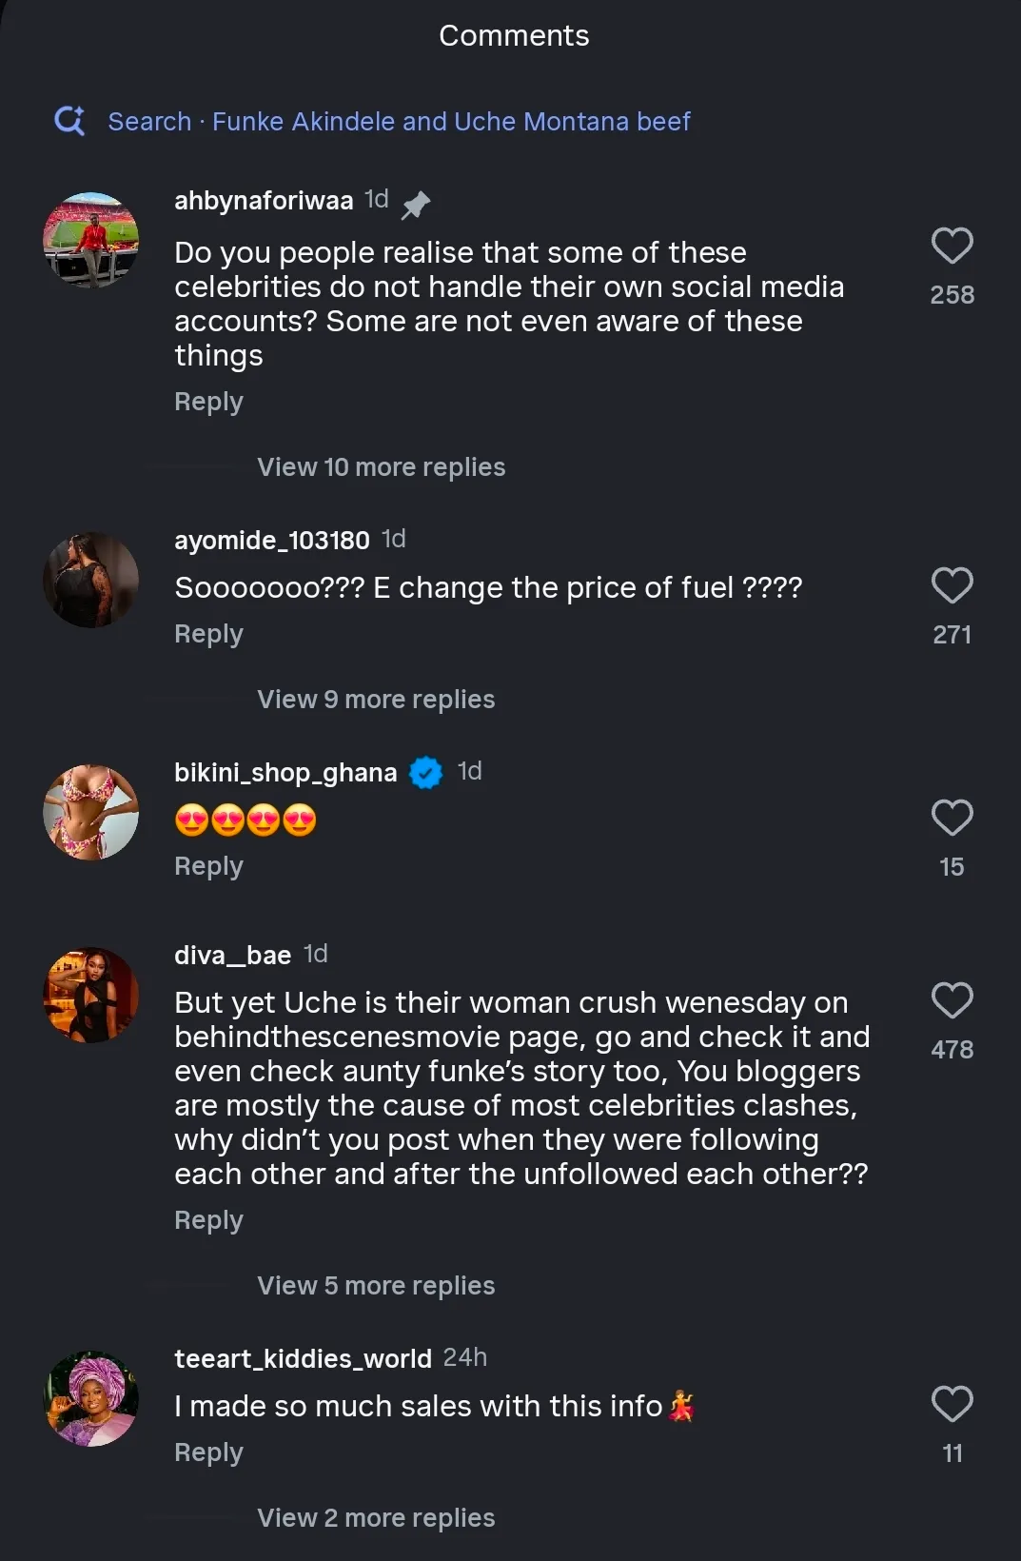The height and width of the screenshot is (1561, 1021).
Task: Reply to bikini_shop_ghana's comment
Action: [x=208, y=866]
